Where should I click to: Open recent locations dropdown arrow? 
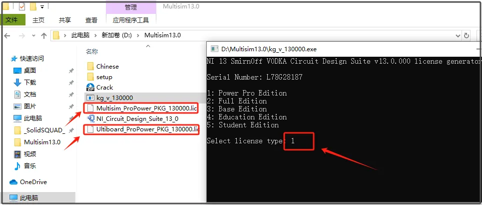(34, 35)
